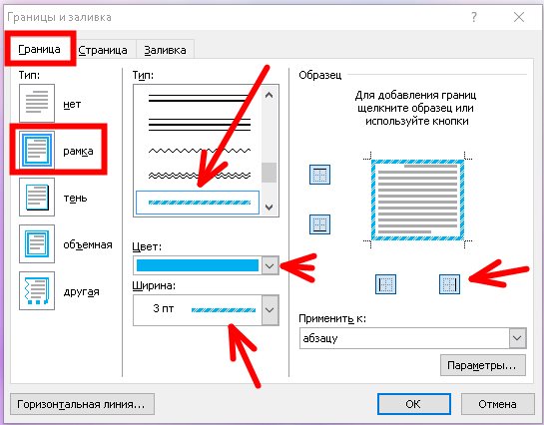The height and width of the screenshot is (425, 544).
Task: Expand the Ширина width dropdown
Action: [x=270, y=310]
